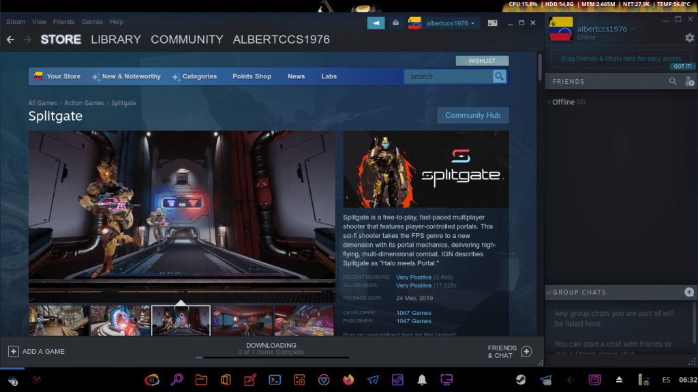Create new group chat plus icon

(x=688, y=292)
